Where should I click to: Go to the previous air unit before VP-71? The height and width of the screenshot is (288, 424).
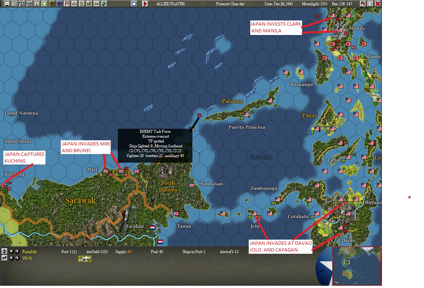click(x=11, y=258)
